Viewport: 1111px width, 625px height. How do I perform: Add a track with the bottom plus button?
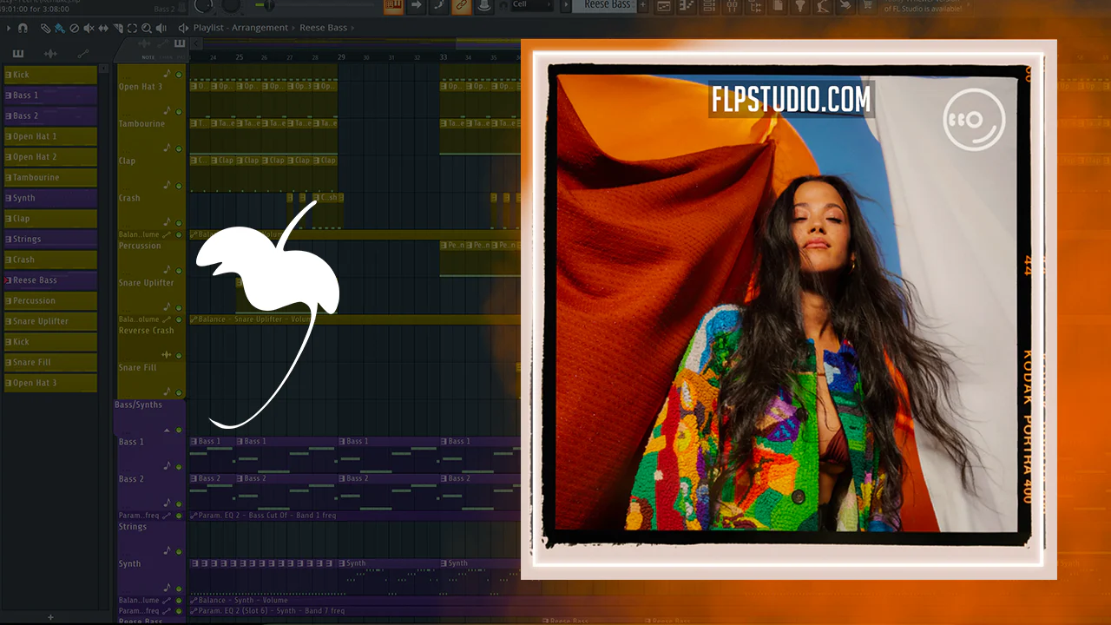click(x=50, y=617)
